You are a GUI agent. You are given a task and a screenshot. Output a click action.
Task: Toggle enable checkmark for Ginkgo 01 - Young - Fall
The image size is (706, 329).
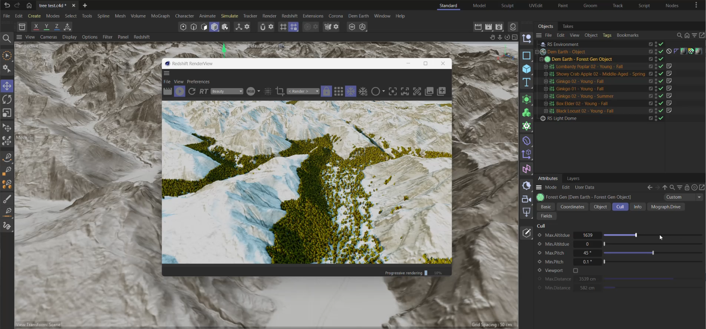pos(661,89)
